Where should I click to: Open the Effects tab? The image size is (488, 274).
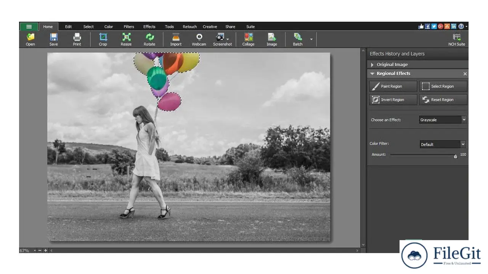149,27
